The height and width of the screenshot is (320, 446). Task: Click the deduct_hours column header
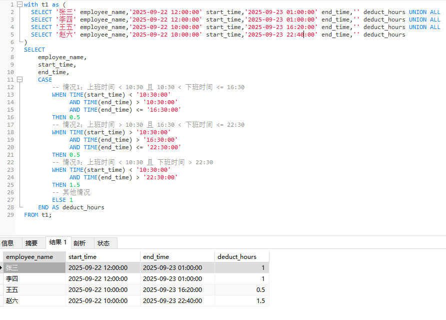click(x=237, y=257)
